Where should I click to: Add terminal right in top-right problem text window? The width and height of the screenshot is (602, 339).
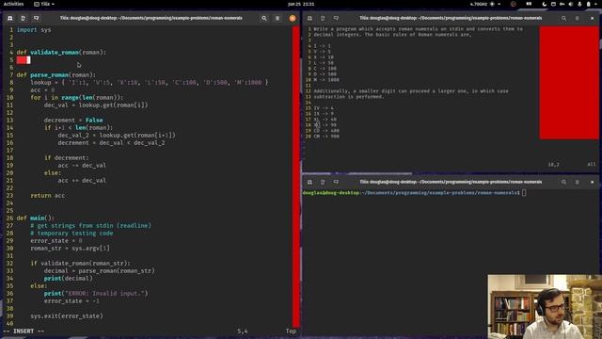pyautogui.click(x=323, y=18)
